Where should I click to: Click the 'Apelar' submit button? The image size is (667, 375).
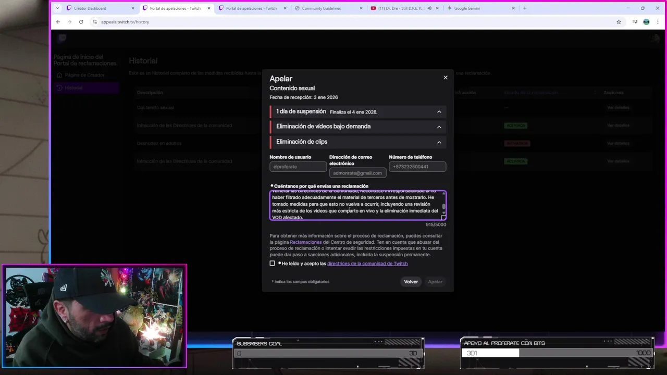[x=435, y=282]
